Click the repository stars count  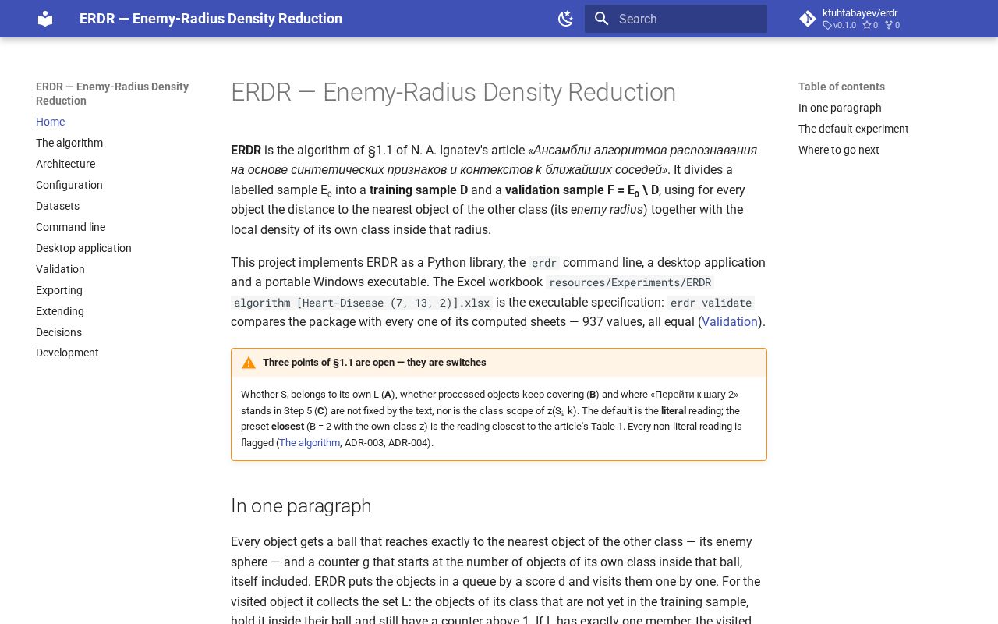(870, 25)
